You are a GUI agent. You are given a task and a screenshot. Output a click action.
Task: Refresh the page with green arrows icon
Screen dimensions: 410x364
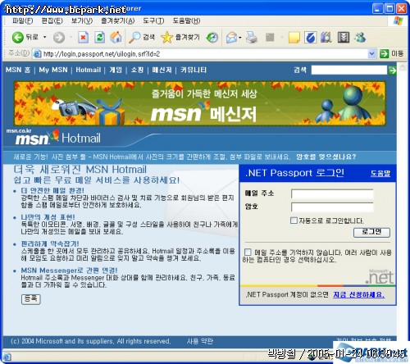click(x=99, y=38)
